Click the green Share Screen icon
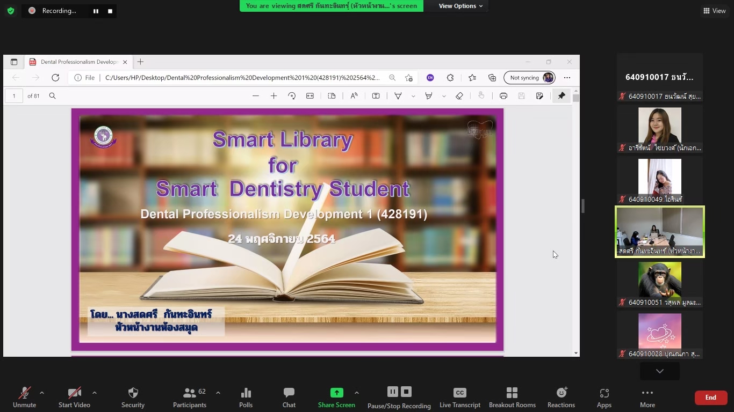 (x=336, y=393)
